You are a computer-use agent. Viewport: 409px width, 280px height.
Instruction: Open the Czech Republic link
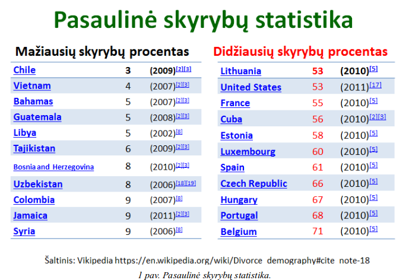[249, 184]
